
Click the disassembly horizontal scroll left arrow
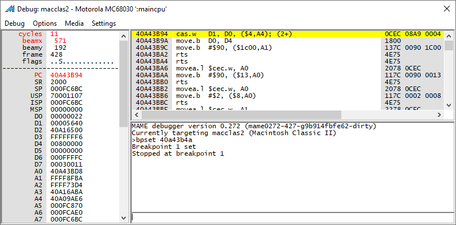pos(137,115)
